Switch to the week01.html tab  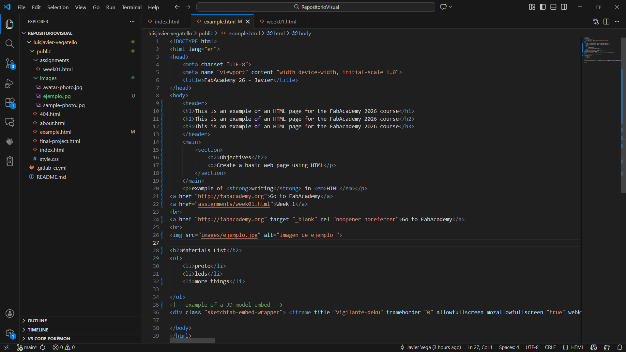tap(281, 22)
